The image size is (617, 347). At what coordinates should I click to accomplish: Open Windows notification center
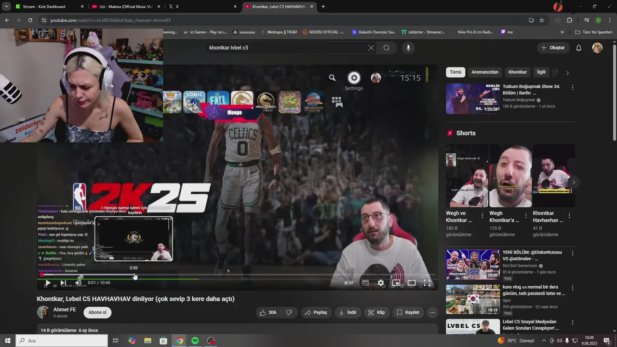click(607, 341)
